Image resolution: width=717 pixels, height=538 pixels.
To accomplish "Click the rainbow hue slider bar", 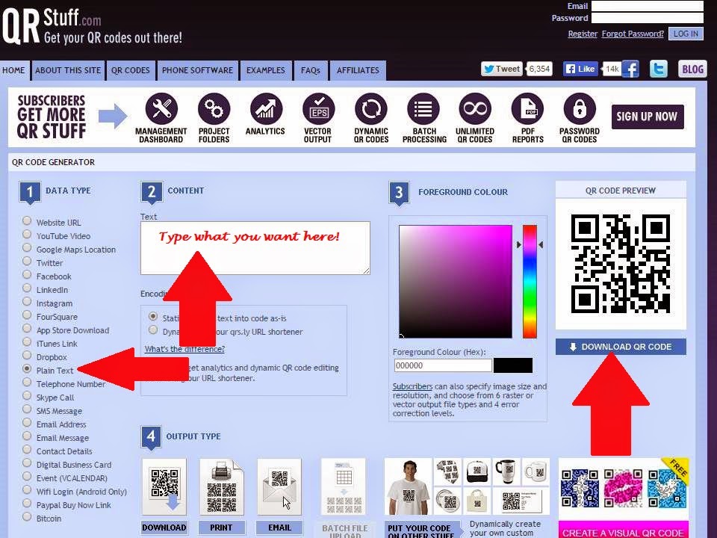I will [x=530, y=282].
